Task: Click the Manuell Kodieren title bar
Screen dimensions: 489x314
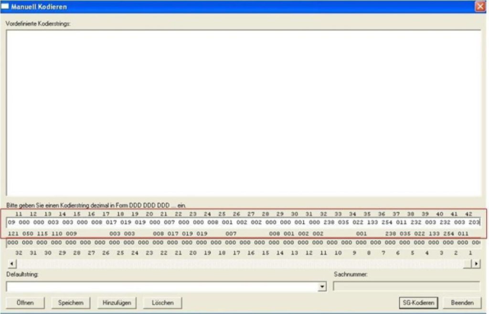Action: [239, 7]
